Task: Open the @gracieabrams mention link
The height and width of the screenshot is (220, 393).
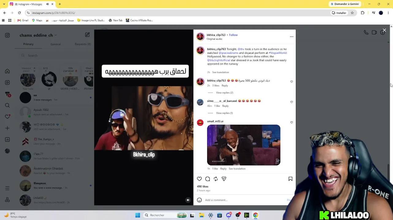Action: point(229,53)
